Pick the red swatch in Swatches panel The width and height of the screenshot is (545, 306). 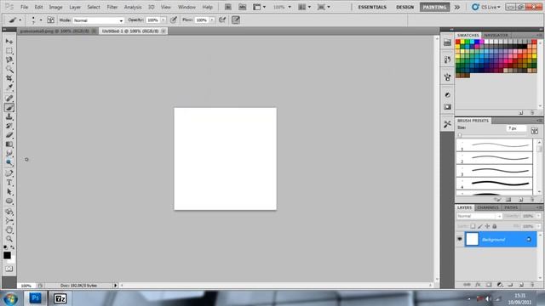click(x=458, y=42)
